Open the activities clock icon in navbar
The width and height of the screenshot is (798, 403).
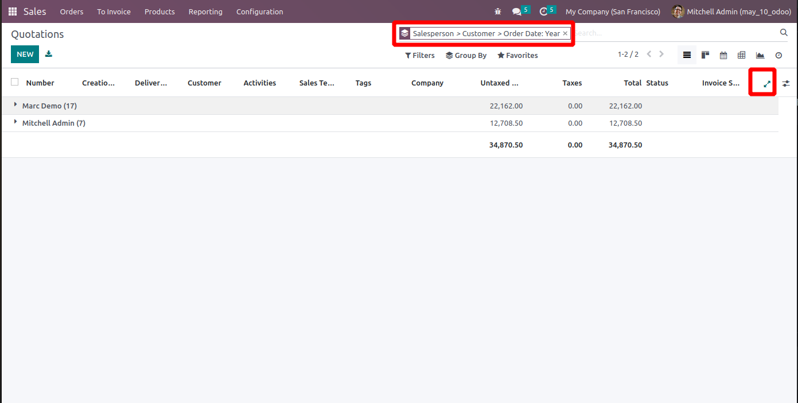coord(544,11)
